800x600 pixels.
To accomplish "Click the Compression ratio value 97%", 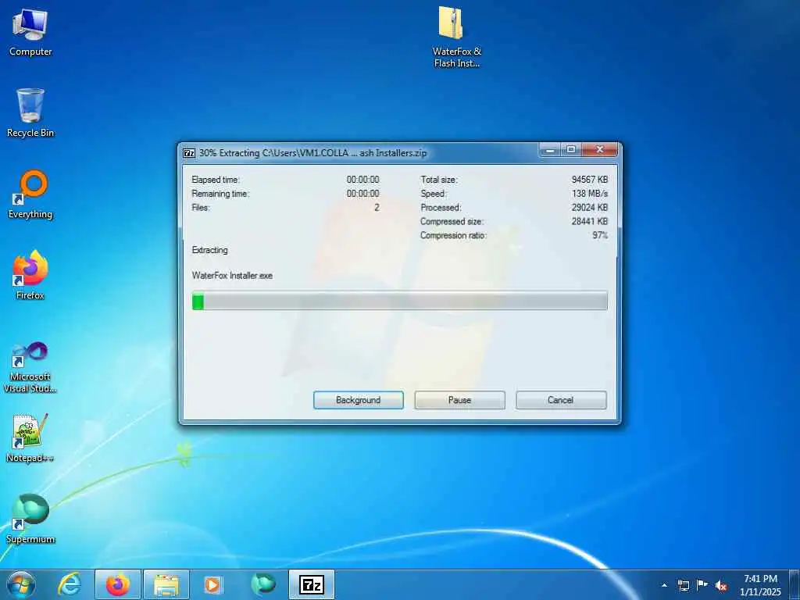I will point(600,235).
